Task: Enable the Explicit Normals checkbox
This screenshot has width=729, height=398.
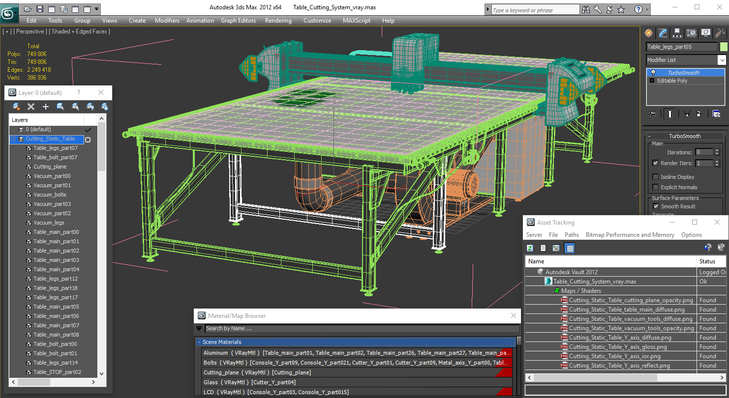Action: [x=655, y=187]
